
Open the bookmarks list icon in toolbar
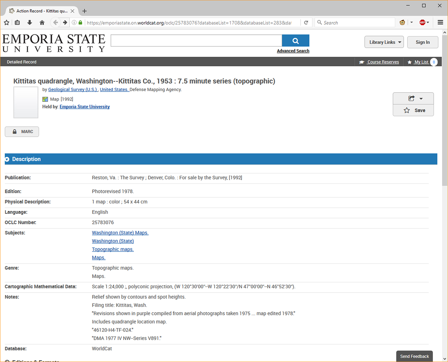17,23
